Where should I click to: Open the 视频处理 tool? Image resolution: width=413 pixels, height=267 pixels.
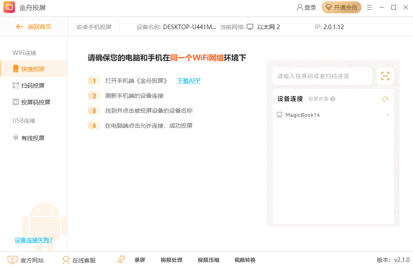(171, 260)
